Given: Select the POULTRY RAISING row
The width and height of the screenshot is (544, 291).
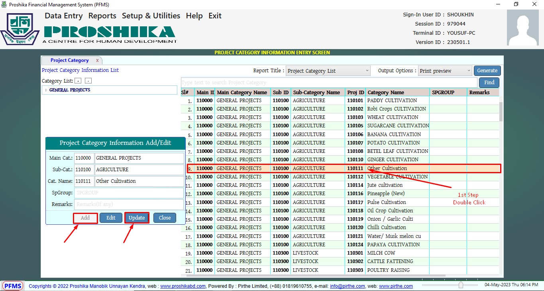Looking at the screenshot, I should [340, 270].
